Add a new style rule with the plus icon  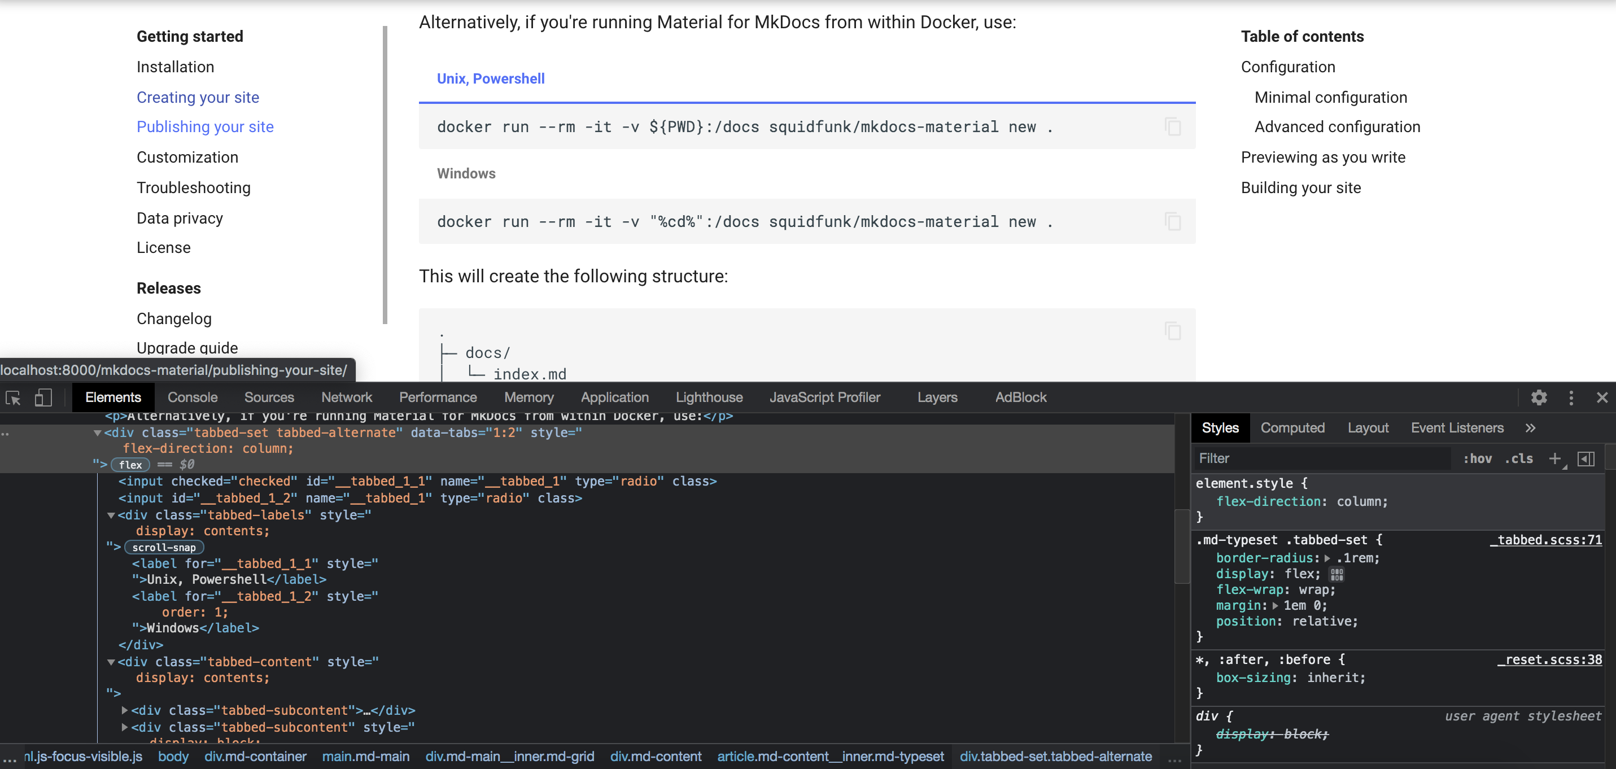1554,458
